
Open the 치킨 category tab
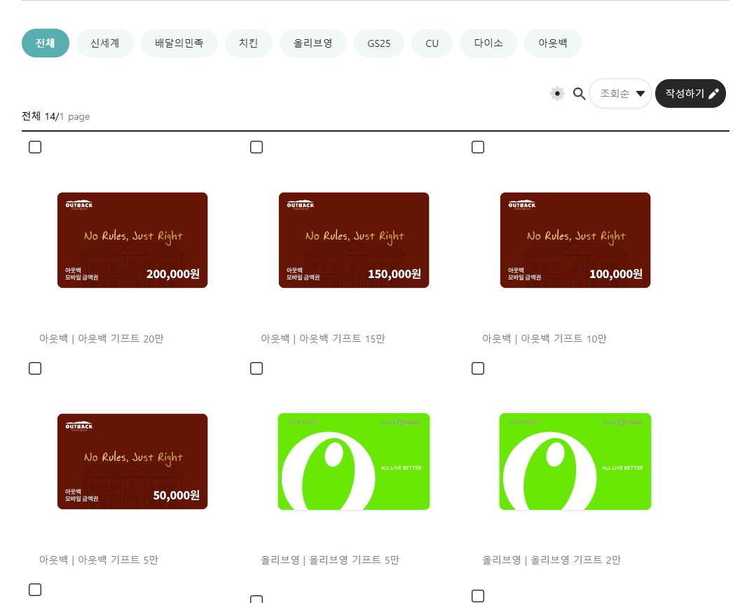pos(248,43)
